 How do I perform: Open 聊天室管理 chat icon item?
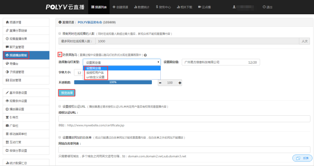[8, 47]
